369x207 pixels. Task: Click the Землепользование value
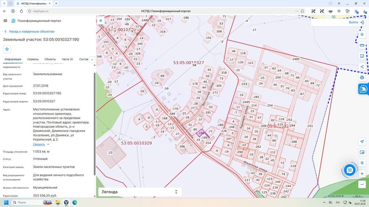pos(48,74)
